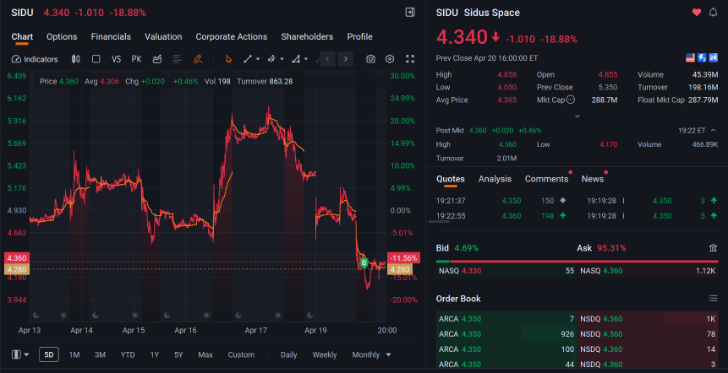Select the Max time range

205,355
